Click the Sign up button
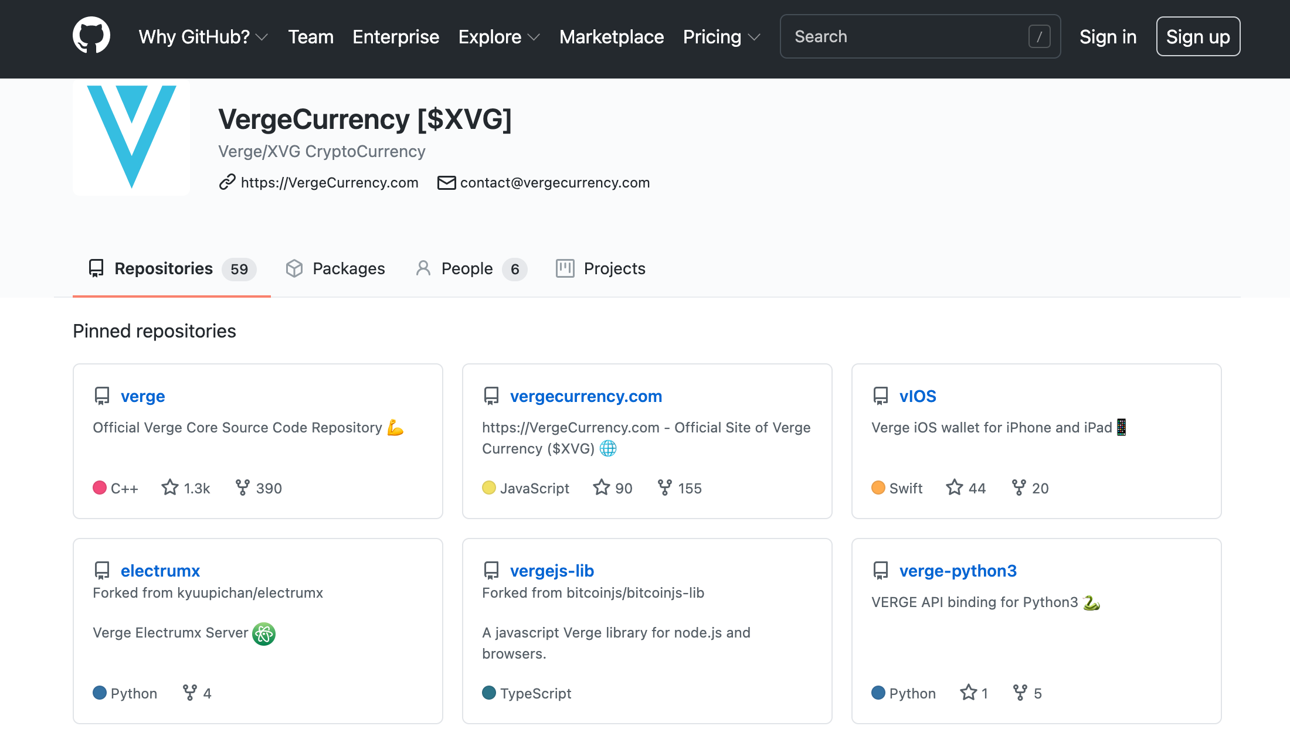Image resolution: width=1290 pixels, height=743 pixels. (x=1198, y=36)
